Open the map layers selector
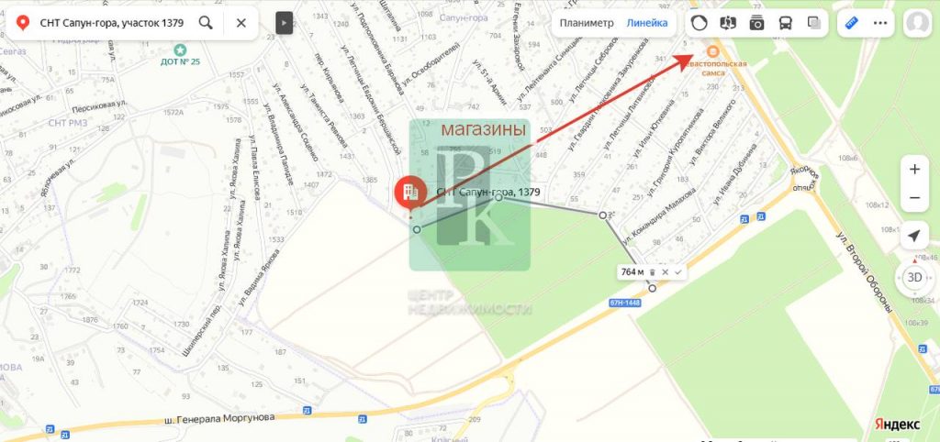The image size is (940, 442). [814, 23]
